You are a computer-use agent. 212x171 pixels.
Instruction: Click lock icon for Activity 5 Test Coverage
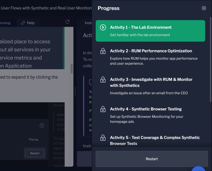[x=103, y=138]
